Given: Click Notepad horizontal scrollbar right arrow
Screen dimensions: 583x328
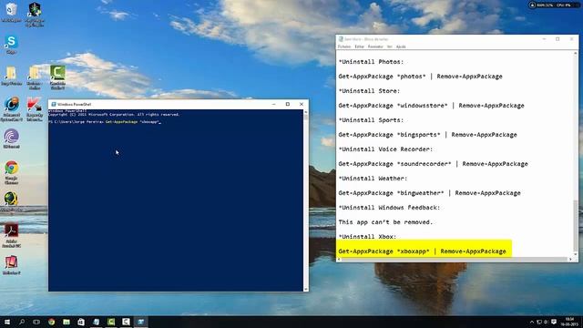Looking at the screenshot, I should pos(570,259).
